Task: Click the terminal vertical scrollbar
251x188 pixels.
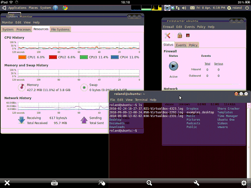Action: (249, 141)
